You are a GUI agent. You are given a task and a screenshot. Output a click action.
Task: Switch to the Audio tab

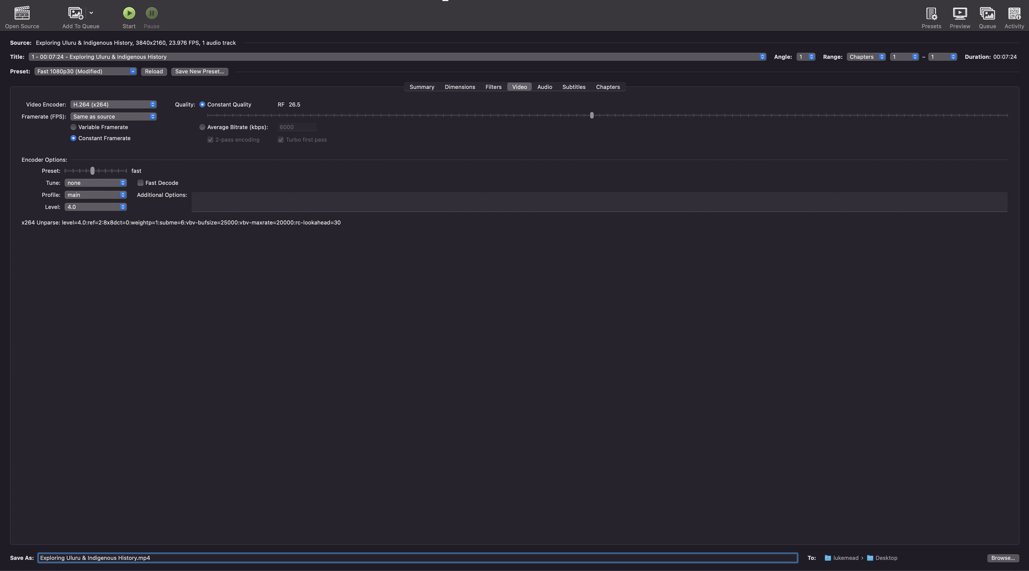pyautogui.click(x=544, y=87)
